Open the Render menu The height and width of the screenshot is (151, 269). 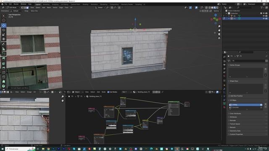tap(16, 4)
